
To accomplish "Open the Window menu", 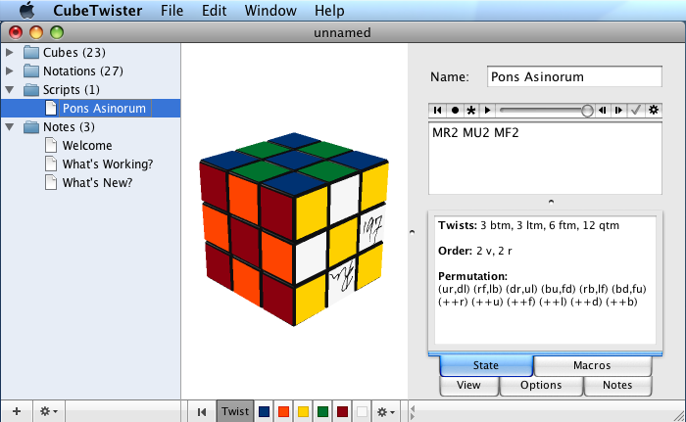I will click(x=270, y=11).
